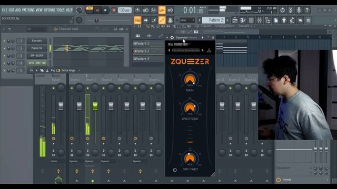Screen dimensions: 337x189
Task: Open the PATTERNS menu
Action: coord(28,10)
